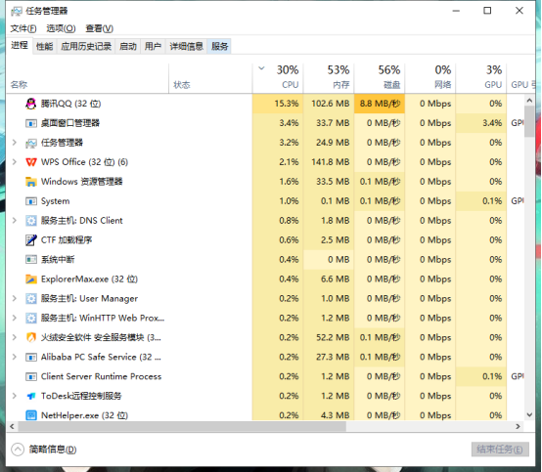
Task: Open the 启动 tab
Action: click(x=128, y=46)
